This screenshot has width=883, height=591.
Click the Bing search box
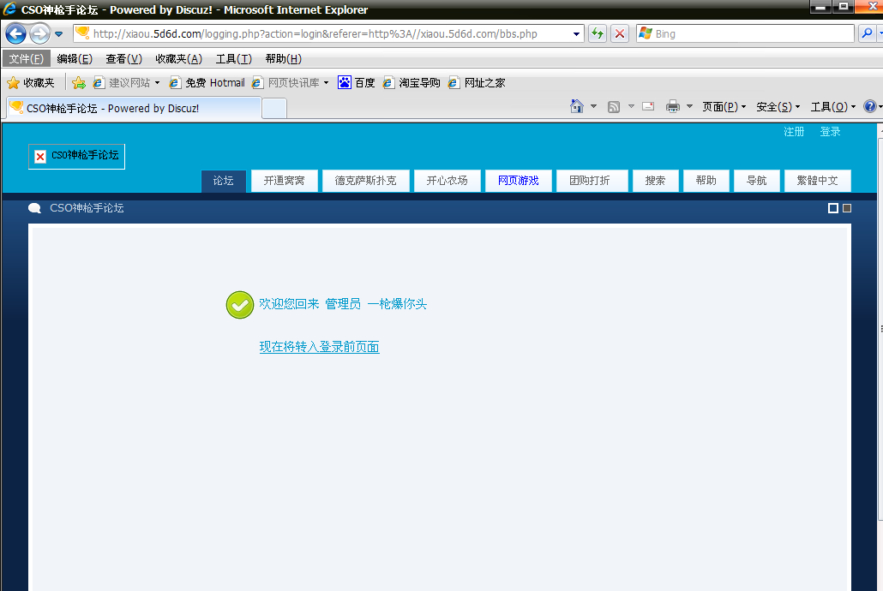[x=746, y=33]
